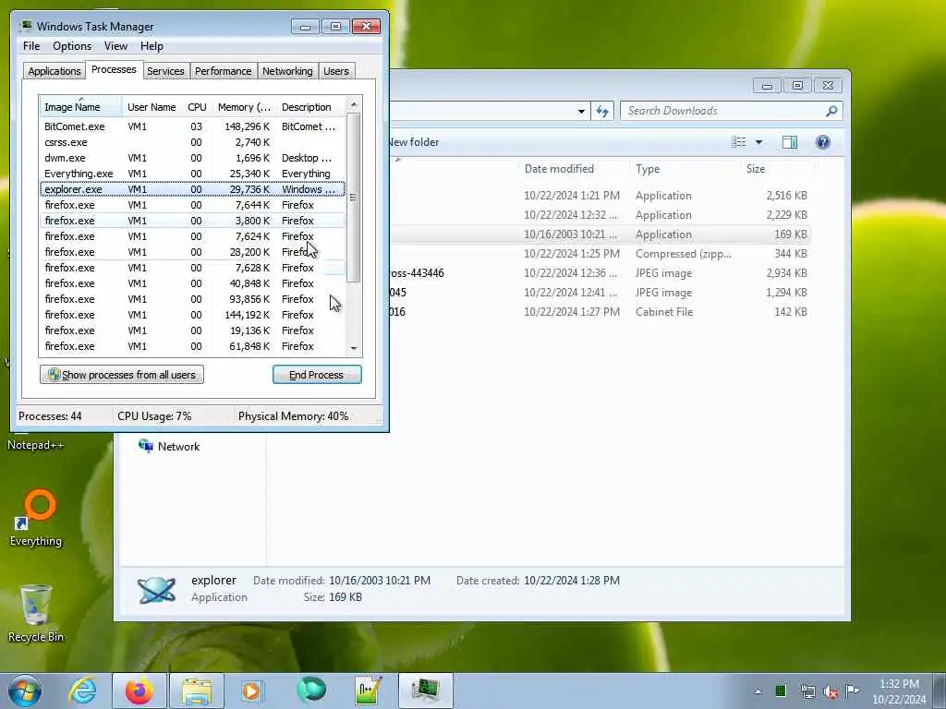Toggle the Explorer preview pane icon
Image resolution: width=946 pixels, height=709 pixels.
click(789, 142)
